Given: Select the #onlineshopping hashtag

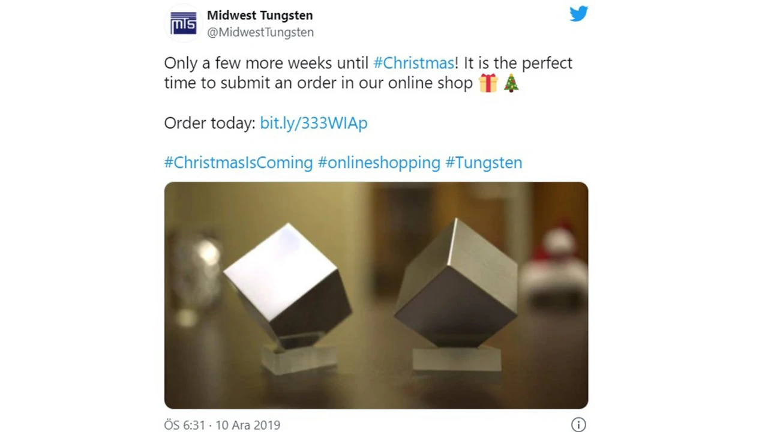Looking at the screenshot, I should [x=379, y=163].
